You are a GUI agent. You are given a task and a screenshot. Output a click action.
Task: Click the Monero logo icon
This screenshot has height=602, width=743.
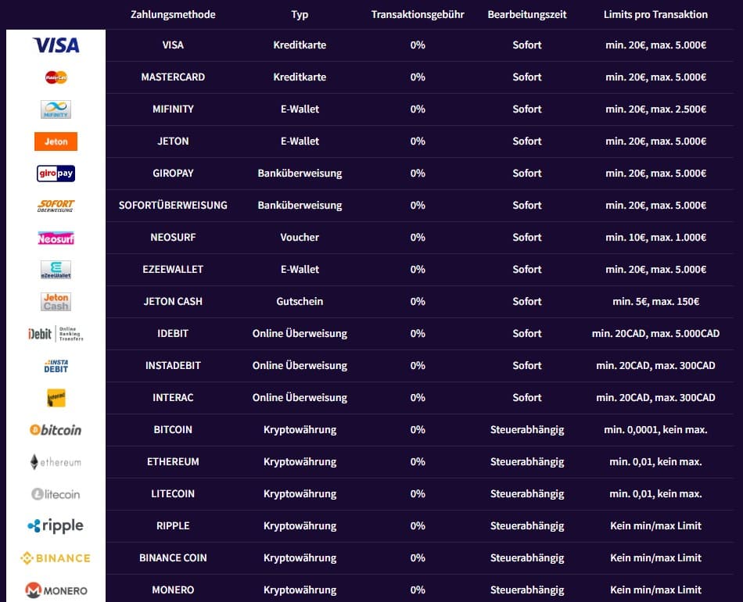56,590
